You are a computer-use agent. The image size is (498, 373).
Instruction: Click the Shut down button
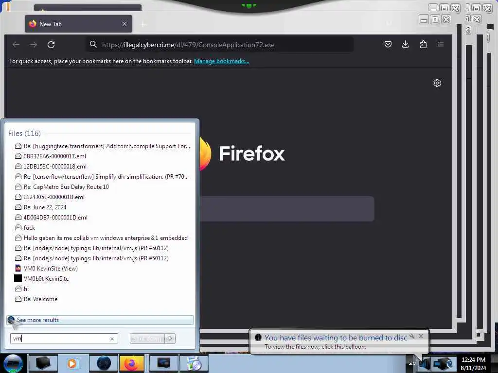[x=147, y=339]
